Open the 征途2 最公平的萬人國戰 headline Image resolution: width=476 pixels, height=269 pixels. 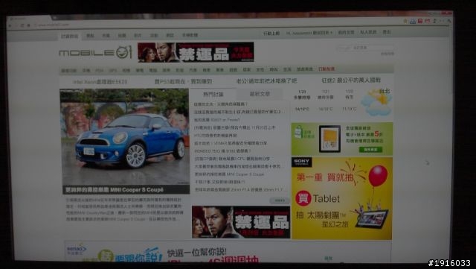click(351, 80)
